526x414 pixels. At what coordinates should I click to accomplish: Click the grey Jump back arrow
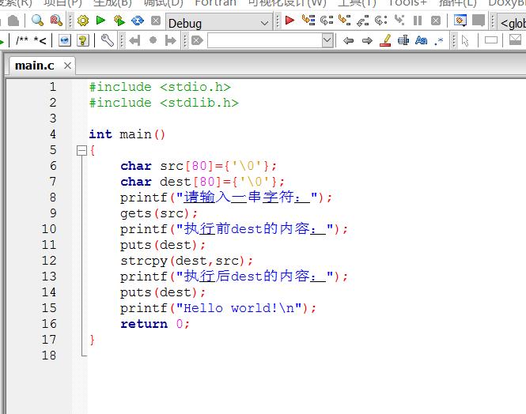[x=134, y=41]
